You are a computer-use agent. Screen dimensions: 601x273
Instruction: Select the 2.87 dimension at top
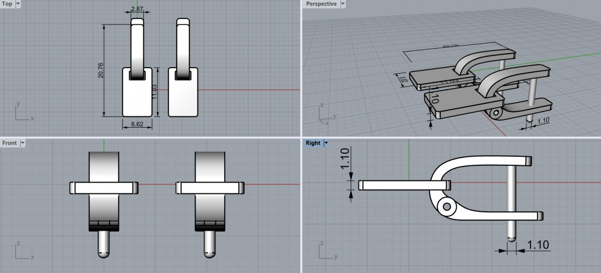(x=137, y=9)
